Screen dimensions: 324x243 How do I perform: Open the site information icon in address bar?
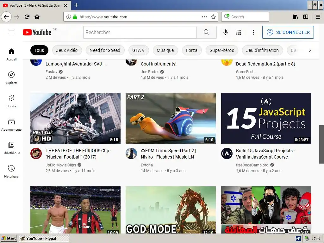coord(69,17)
